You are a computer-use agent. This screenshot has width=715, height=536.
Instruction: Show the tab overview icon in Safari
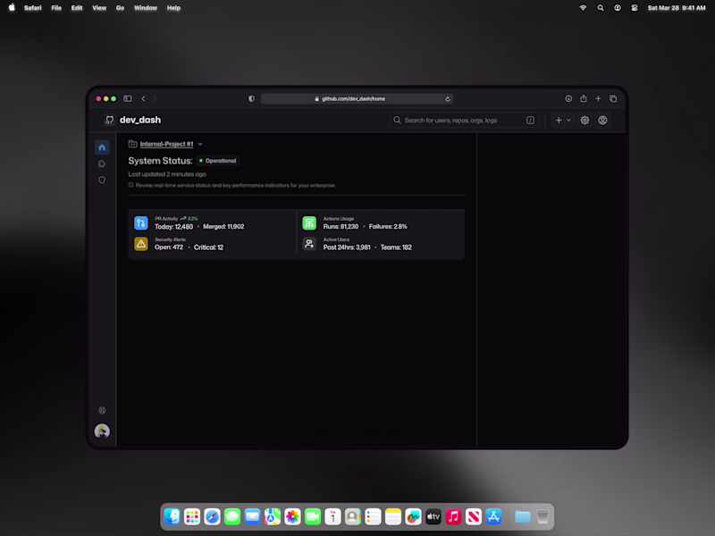click(613, 98)
